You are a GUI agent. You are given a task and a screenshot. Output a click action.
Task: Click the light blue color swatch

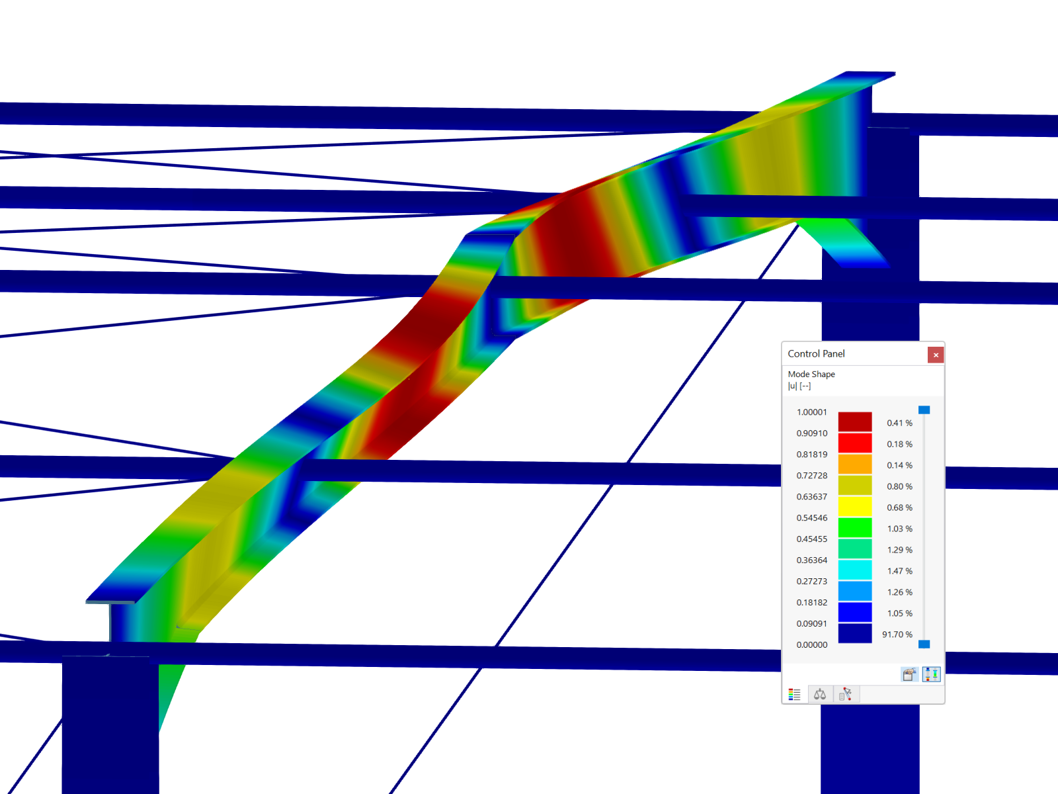pos(855,592)
